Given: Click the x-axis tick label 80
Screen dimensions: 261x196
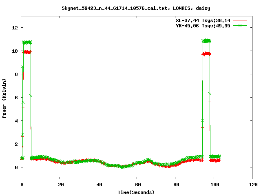Looking at the screenshot, I should coord(177,185).
